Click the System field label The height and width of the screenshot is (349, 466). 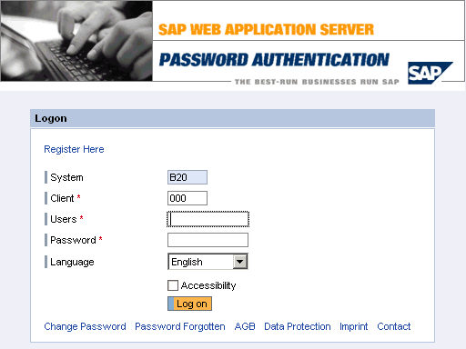point(66,177)
